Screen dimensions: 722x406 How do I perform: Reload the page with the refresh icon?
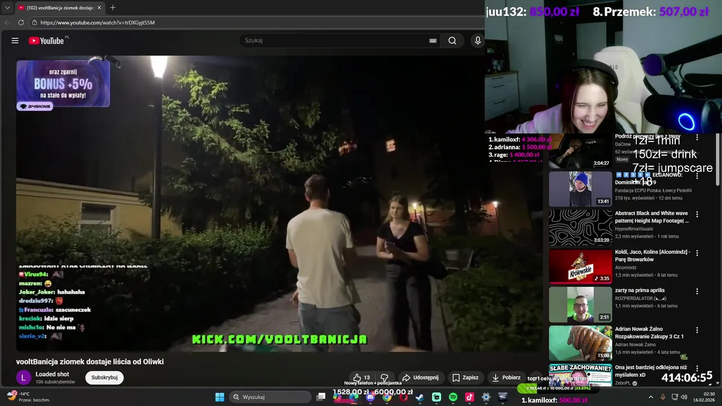[x=21, y=23]
